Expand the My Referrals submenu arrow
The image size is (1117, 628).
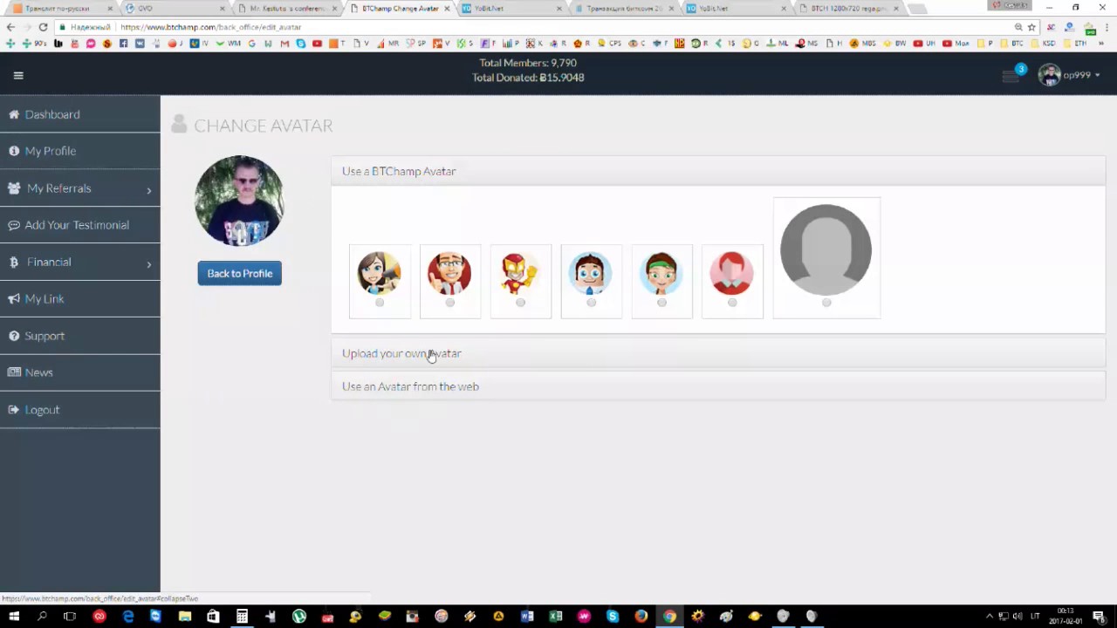pos(149,190)
